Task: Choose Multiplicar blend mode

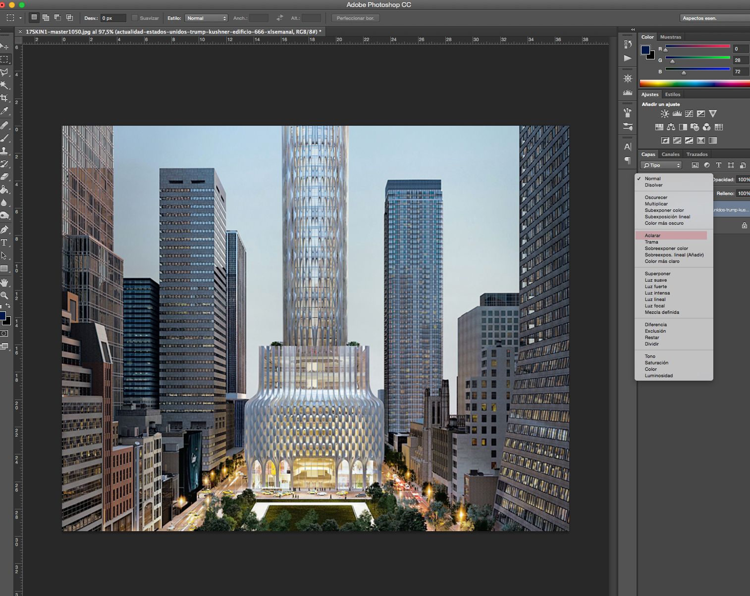Action: point(656,204)
